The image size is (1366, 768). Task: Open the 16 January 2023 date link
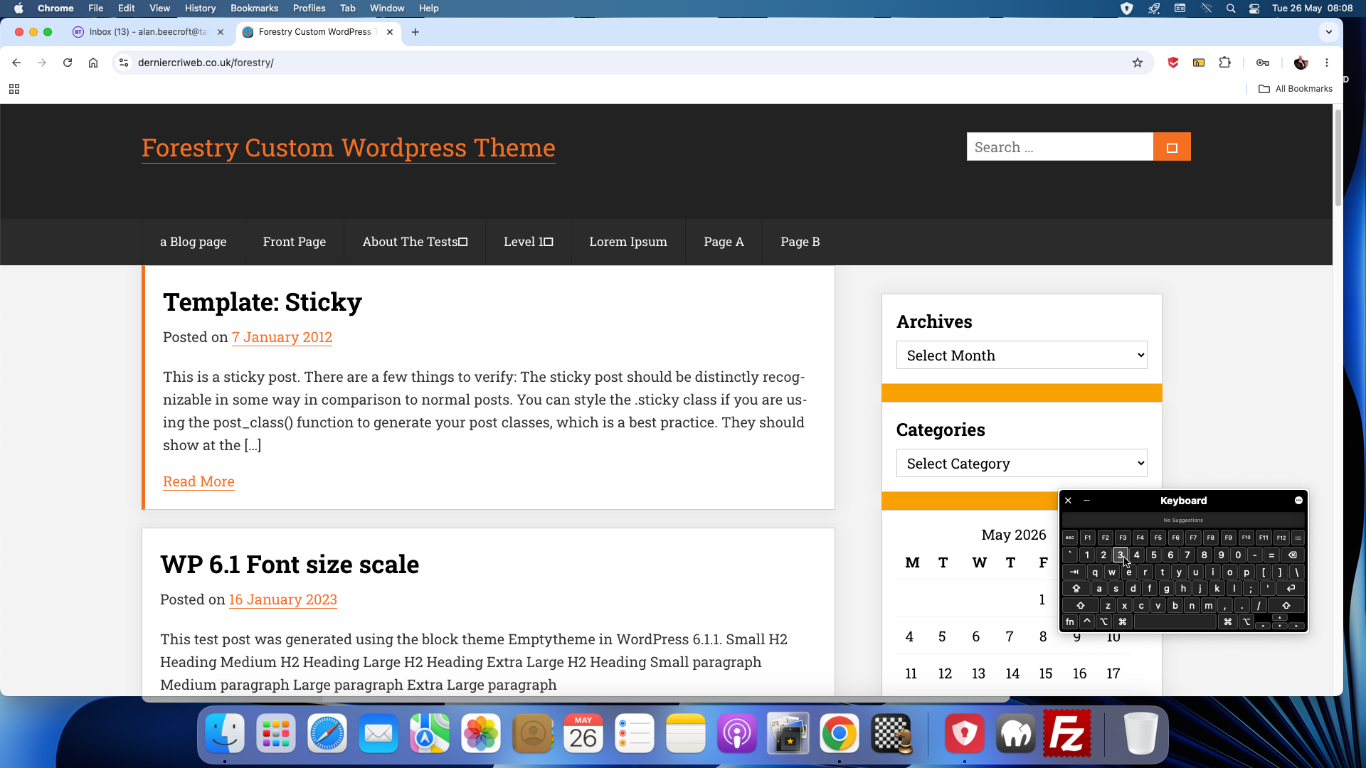283,599
